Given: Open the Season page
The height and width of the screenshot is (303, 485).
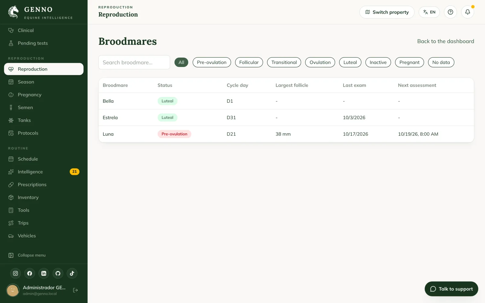Looking at the screenshot, I should point(44,82).
